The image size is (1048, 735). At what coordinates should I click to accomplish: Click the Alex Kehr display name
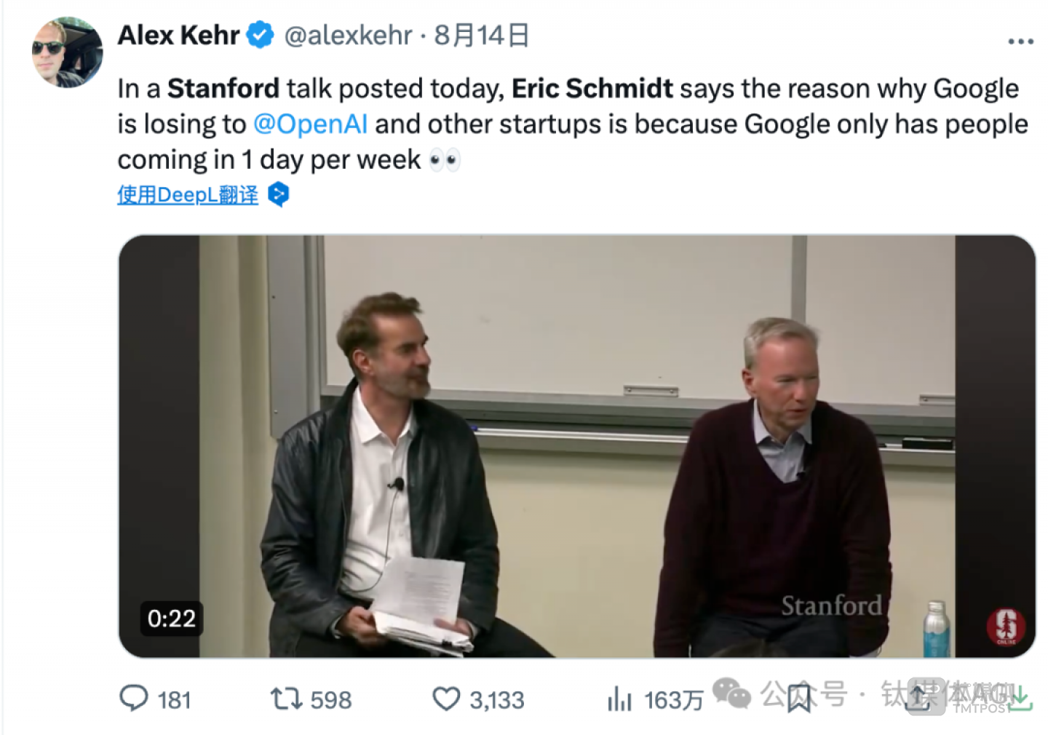[x=178, y=35]
